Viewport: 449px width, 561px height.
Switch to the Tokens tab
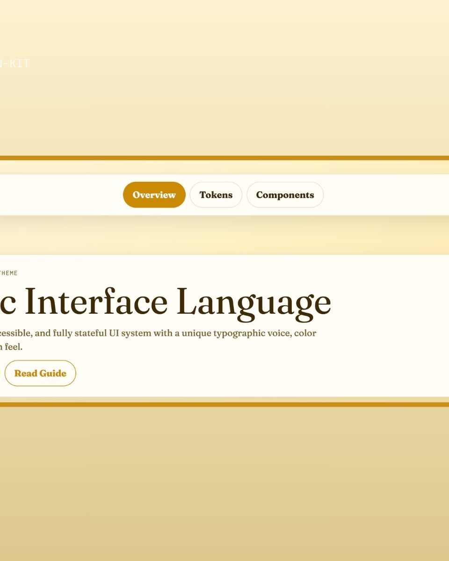(216, 195)
